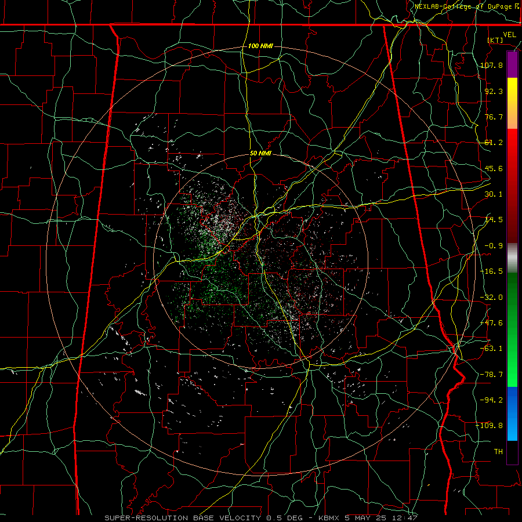Pick the gray near-zero velocity scale segment
Image resolution: width=522 pixels, height=522 pixels.
tap(512, 256)
